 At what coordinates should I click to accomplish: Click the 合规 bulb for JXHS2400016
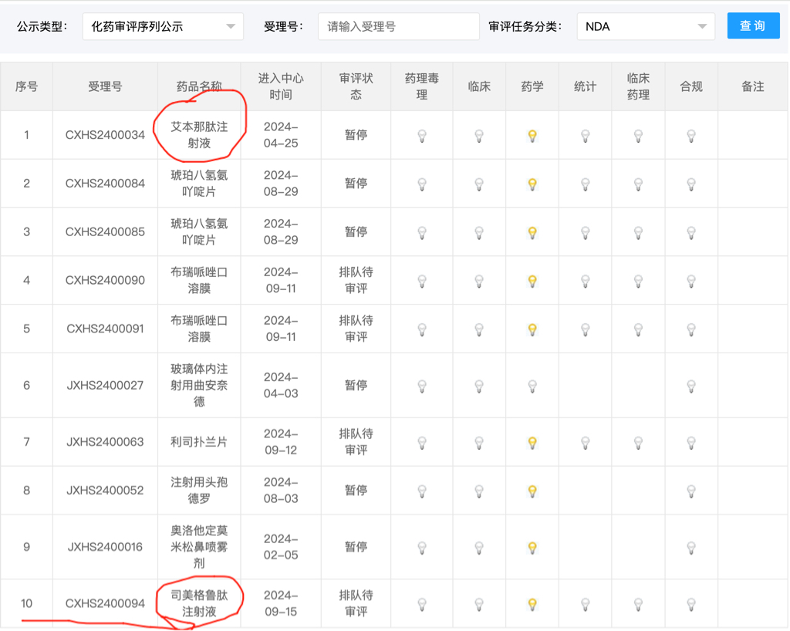(691, 548)
